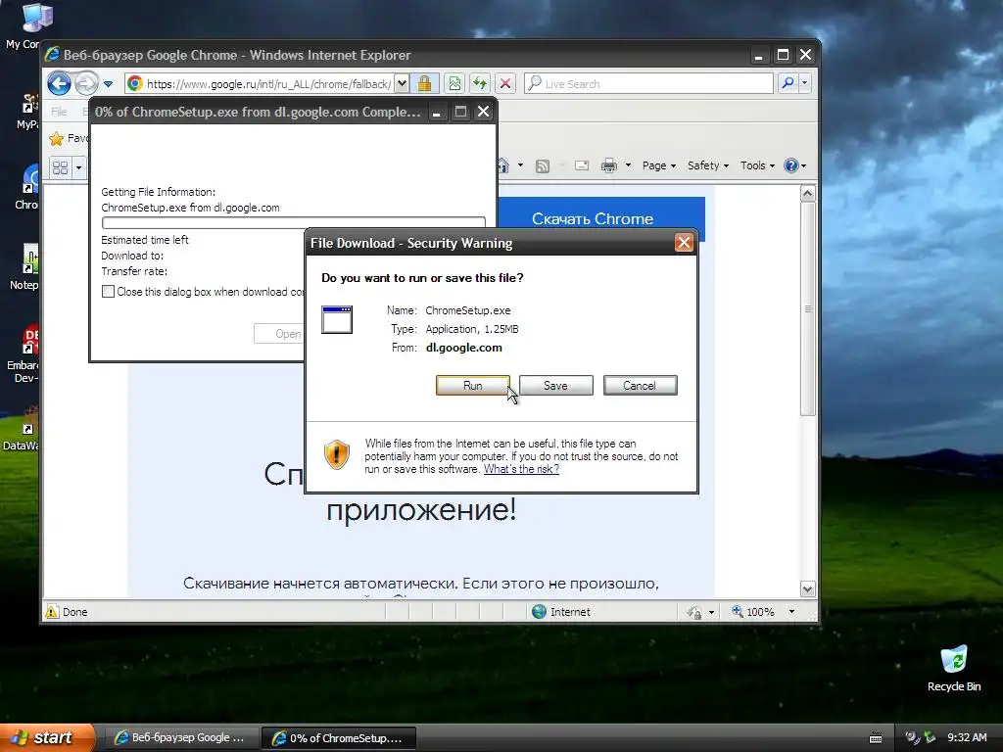Click the Internet zone status icon
The height and width of the screenshot is (752, 1003).
540,611
